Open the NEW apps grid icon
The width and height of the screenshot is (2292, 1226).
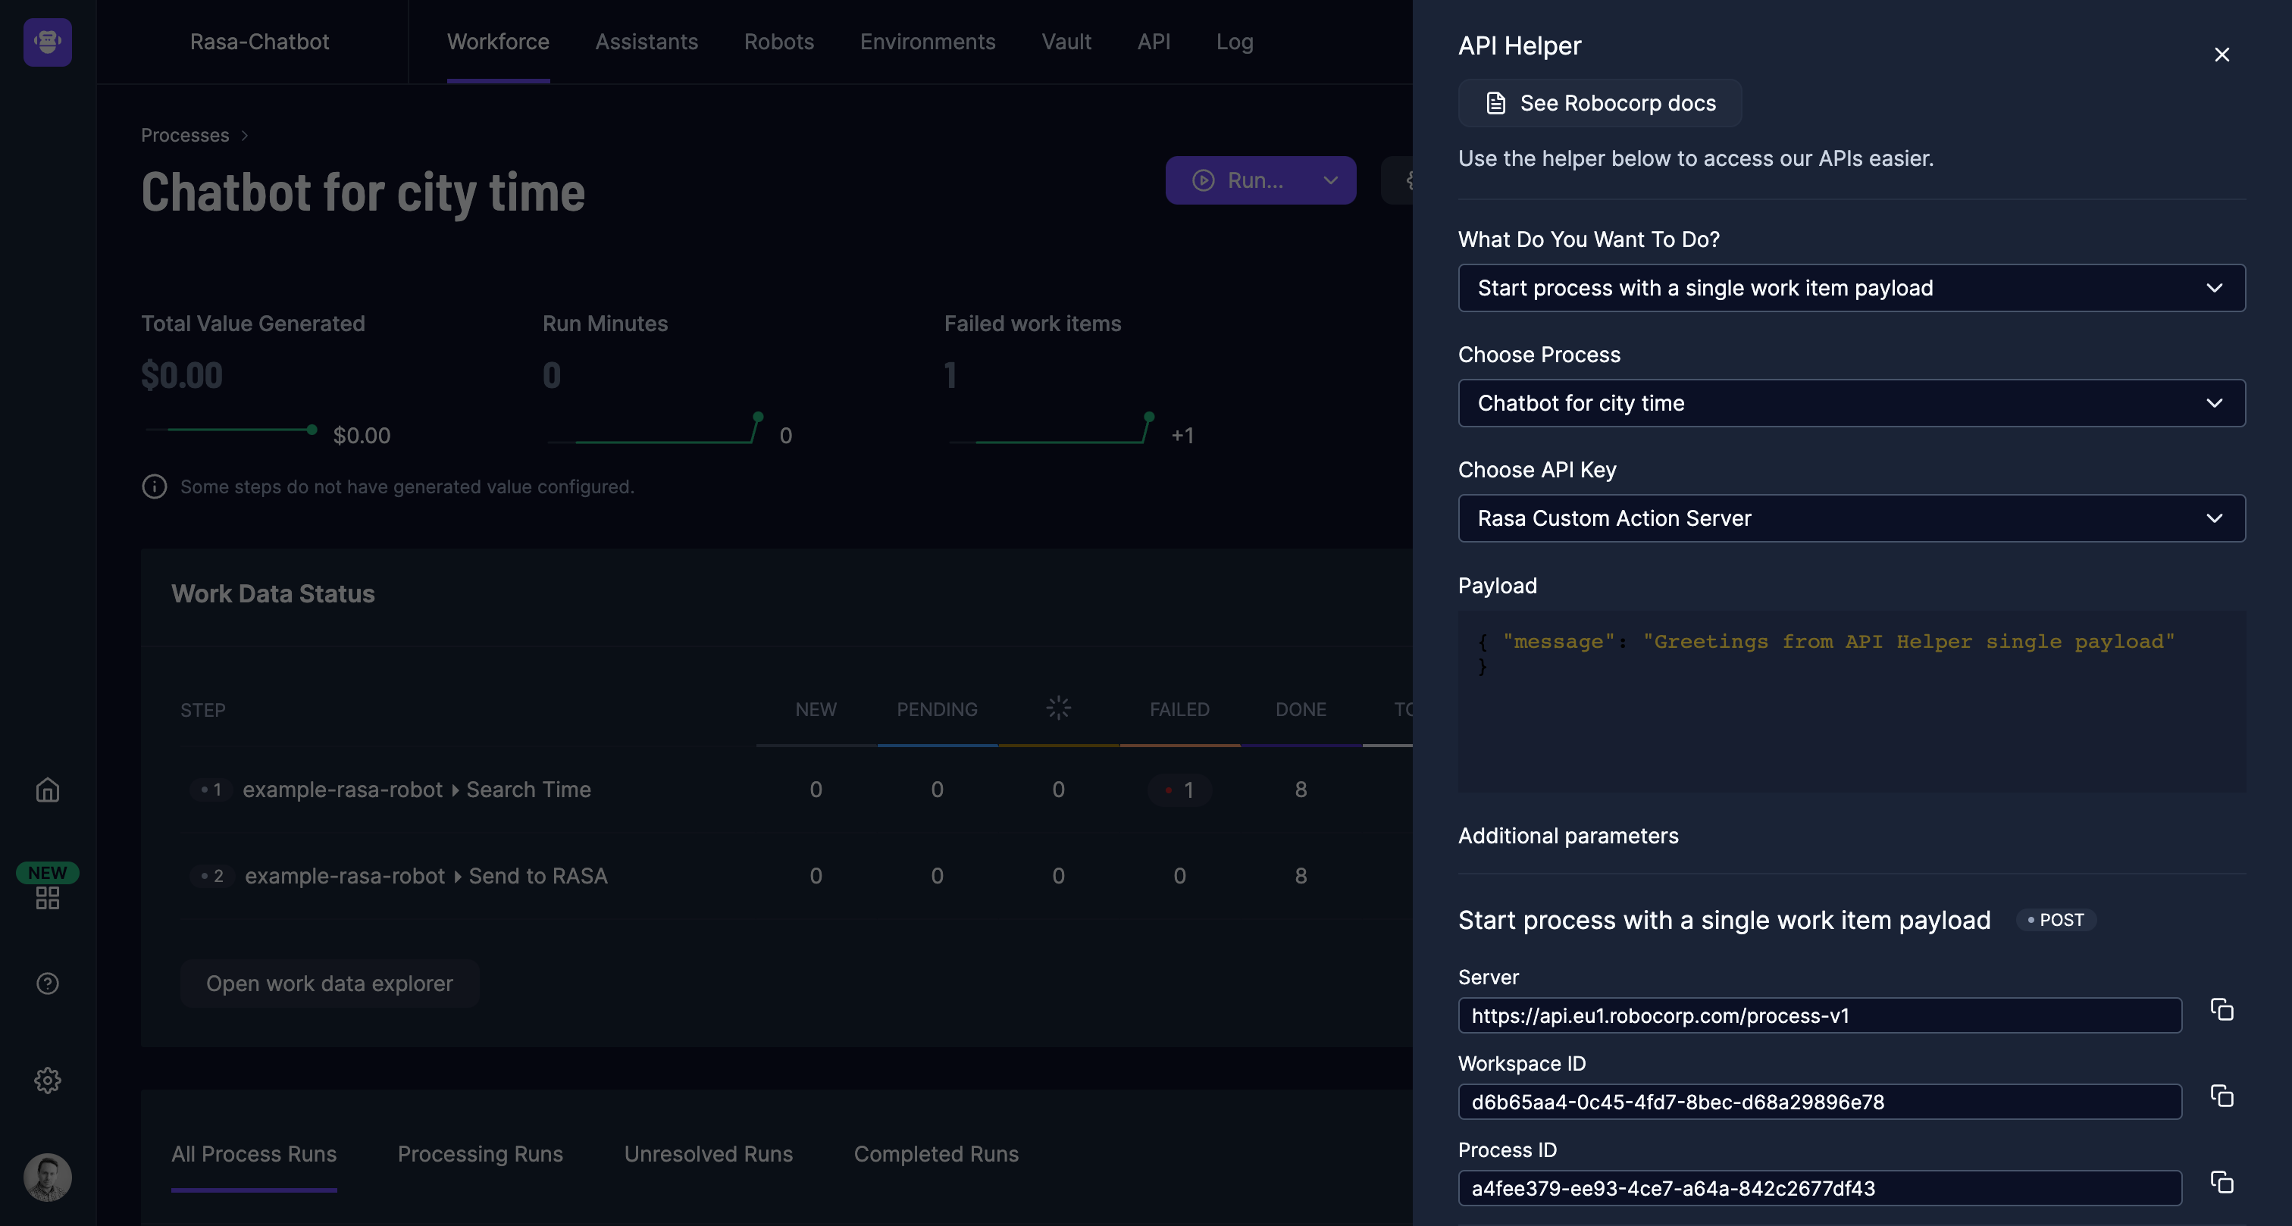[x=47, y=898]
